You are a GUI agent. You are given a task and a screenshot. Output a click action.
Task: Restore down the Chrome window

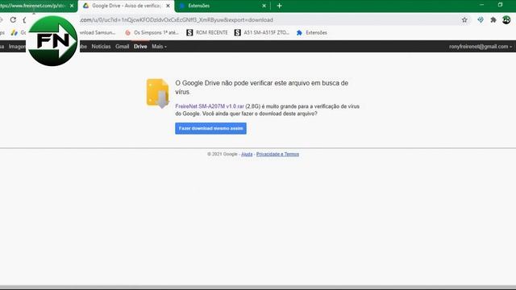coord(500,5)
